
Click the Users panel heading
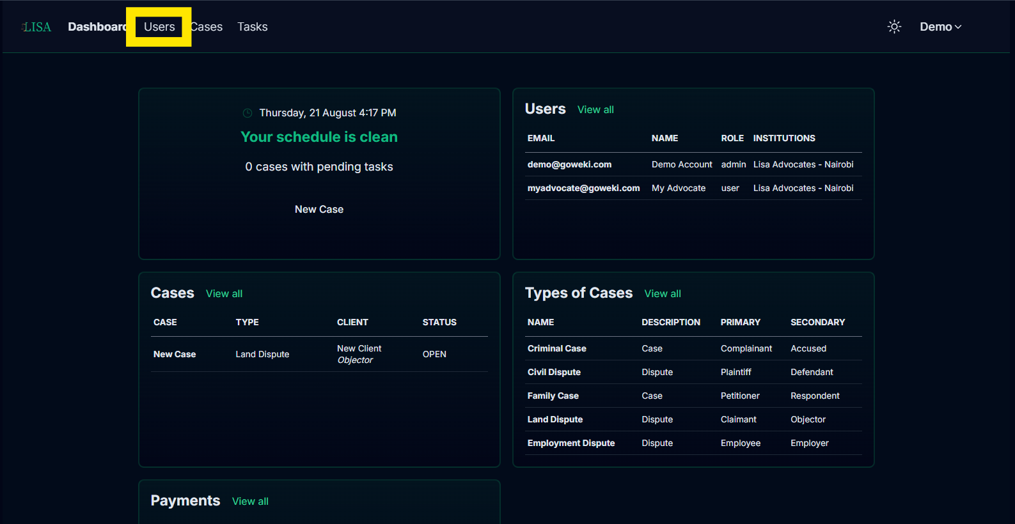pos(545,109)
